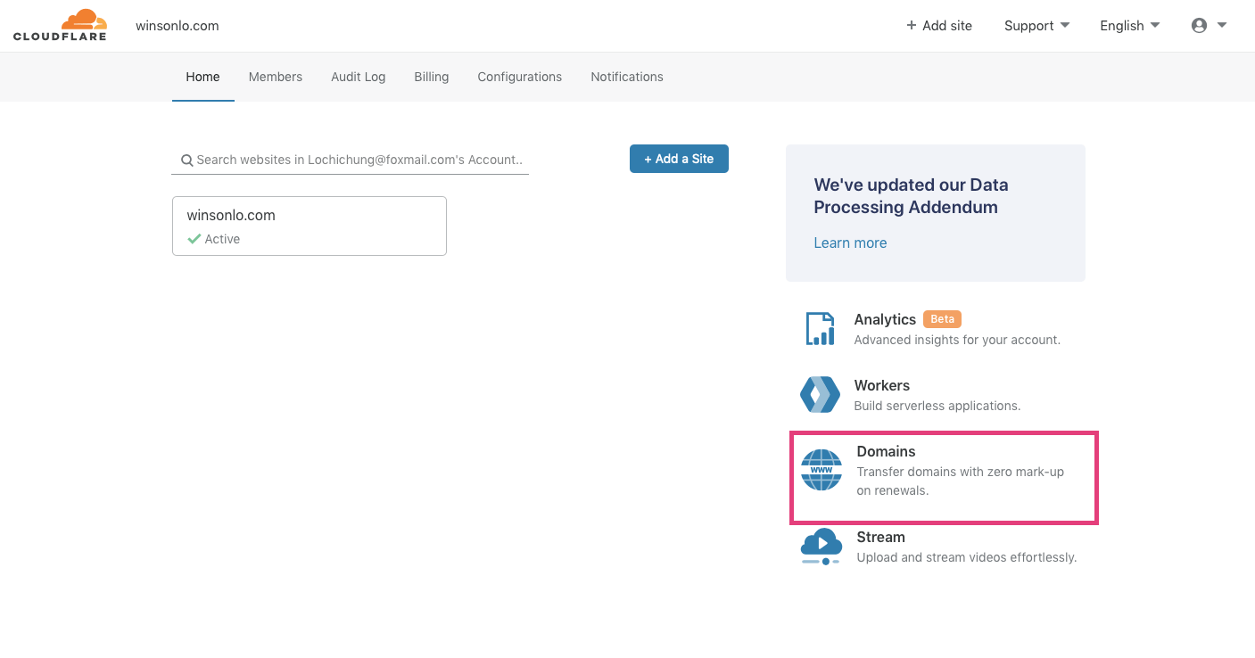The image size is (1255, 658).
Task: Click "Build serverless applications." text
Action: pos(937,406)
